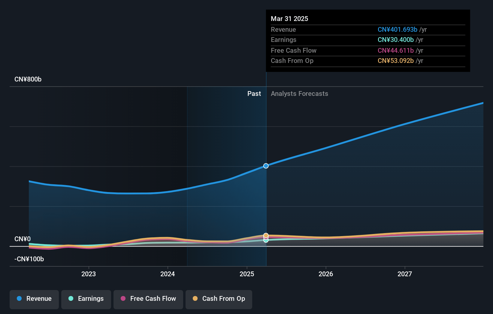Select the 2023 x-axis label
Screen dimensions: 493x314
click(x=89, y=274)
